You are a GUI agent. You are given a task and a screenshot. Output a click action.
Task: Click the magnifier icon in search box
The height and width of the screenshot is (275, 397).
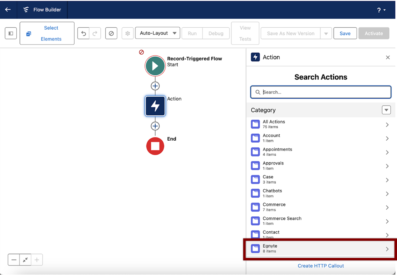click(258, 92)
